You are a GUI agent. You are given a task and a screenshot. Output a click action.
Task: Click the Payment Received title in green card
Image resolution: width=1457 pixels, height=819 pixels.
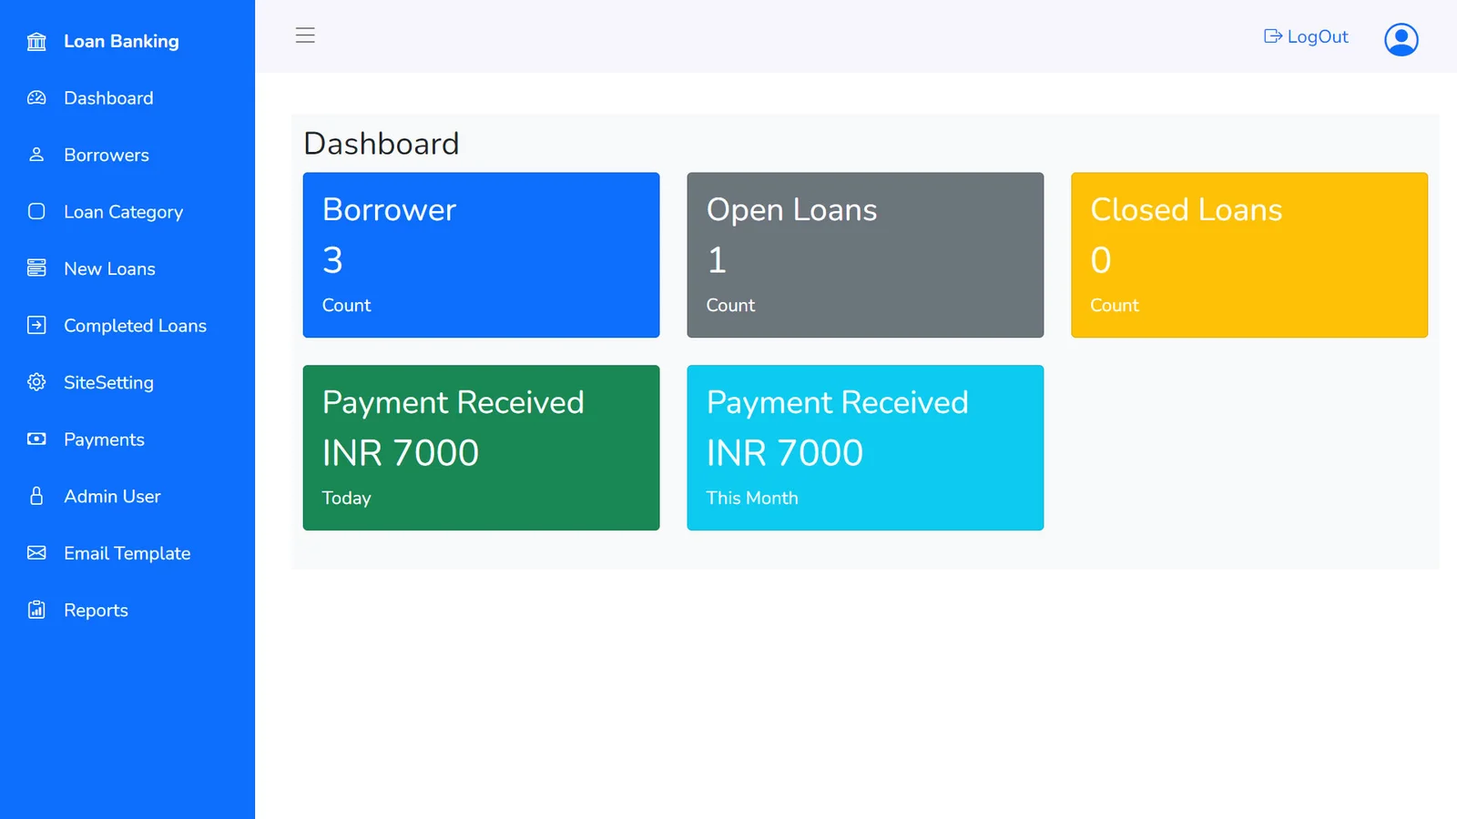click(x=453, y=403)
